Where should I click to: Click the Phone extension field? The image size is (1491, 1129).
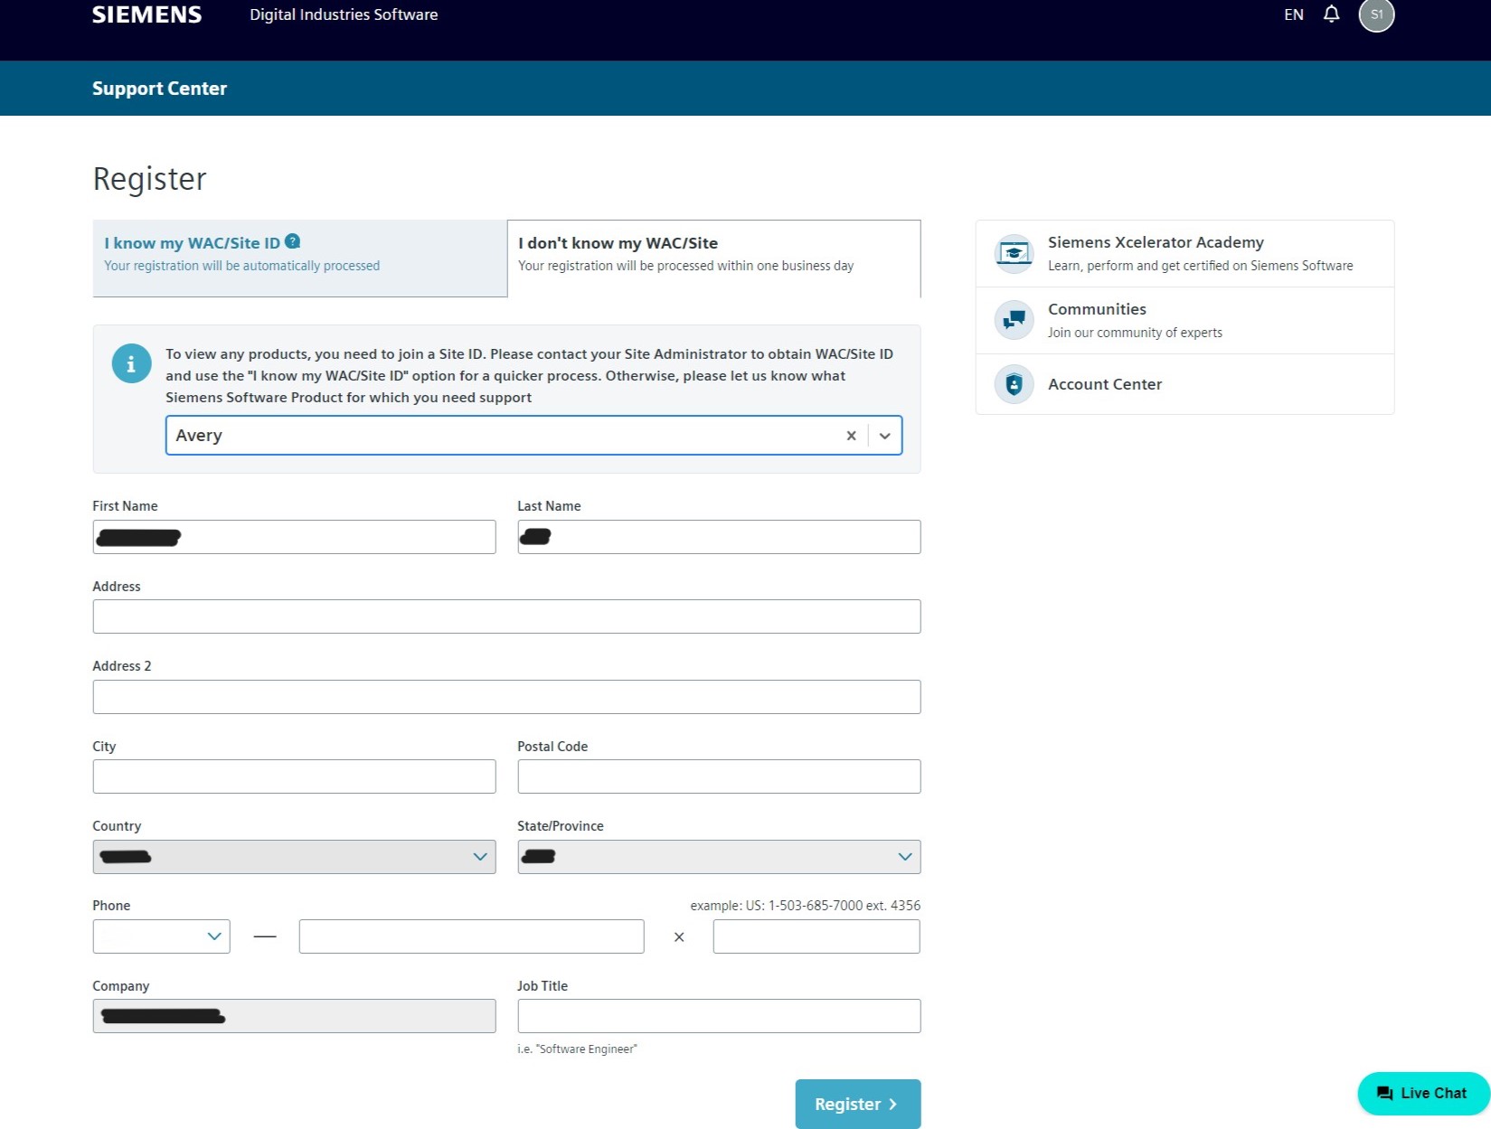(816, 936)
